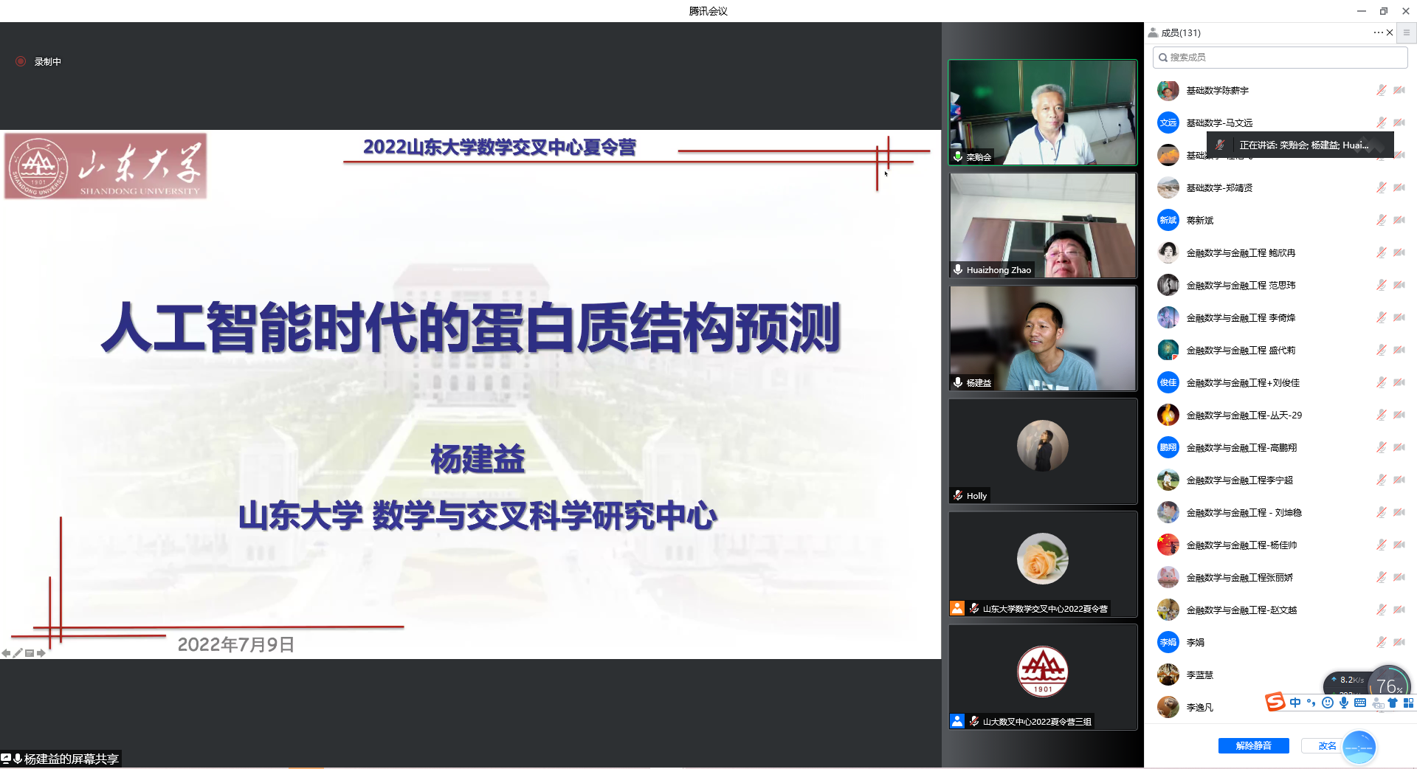1417x769 pixels.
Task: Click the slide list icon beside the pen
Action: tap(30, 653)
